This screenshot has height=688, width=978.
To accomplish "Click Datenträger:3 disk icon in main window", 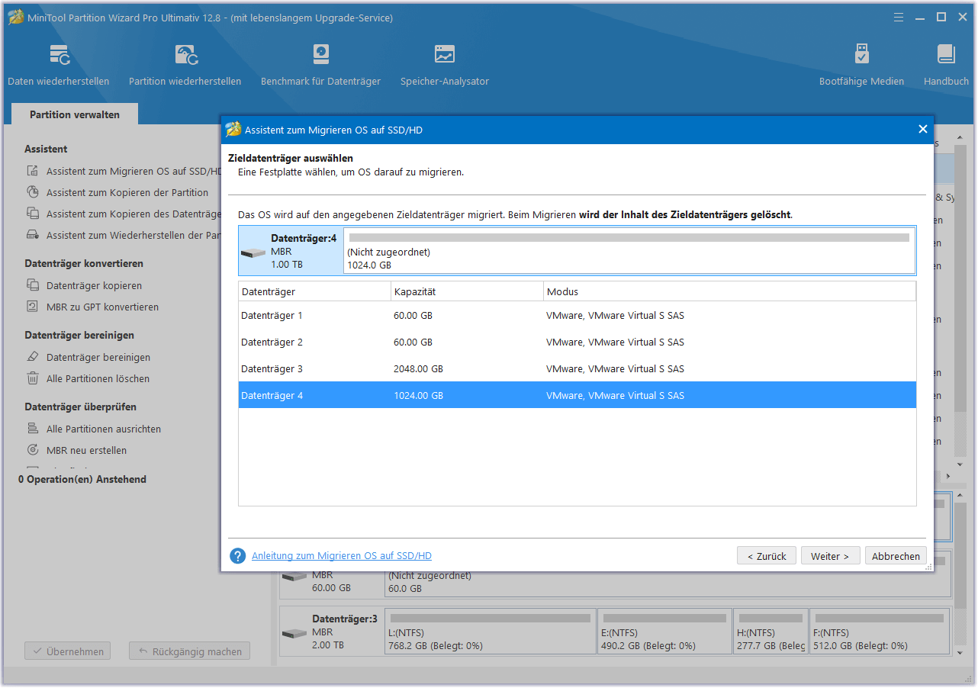I will 294,633.
